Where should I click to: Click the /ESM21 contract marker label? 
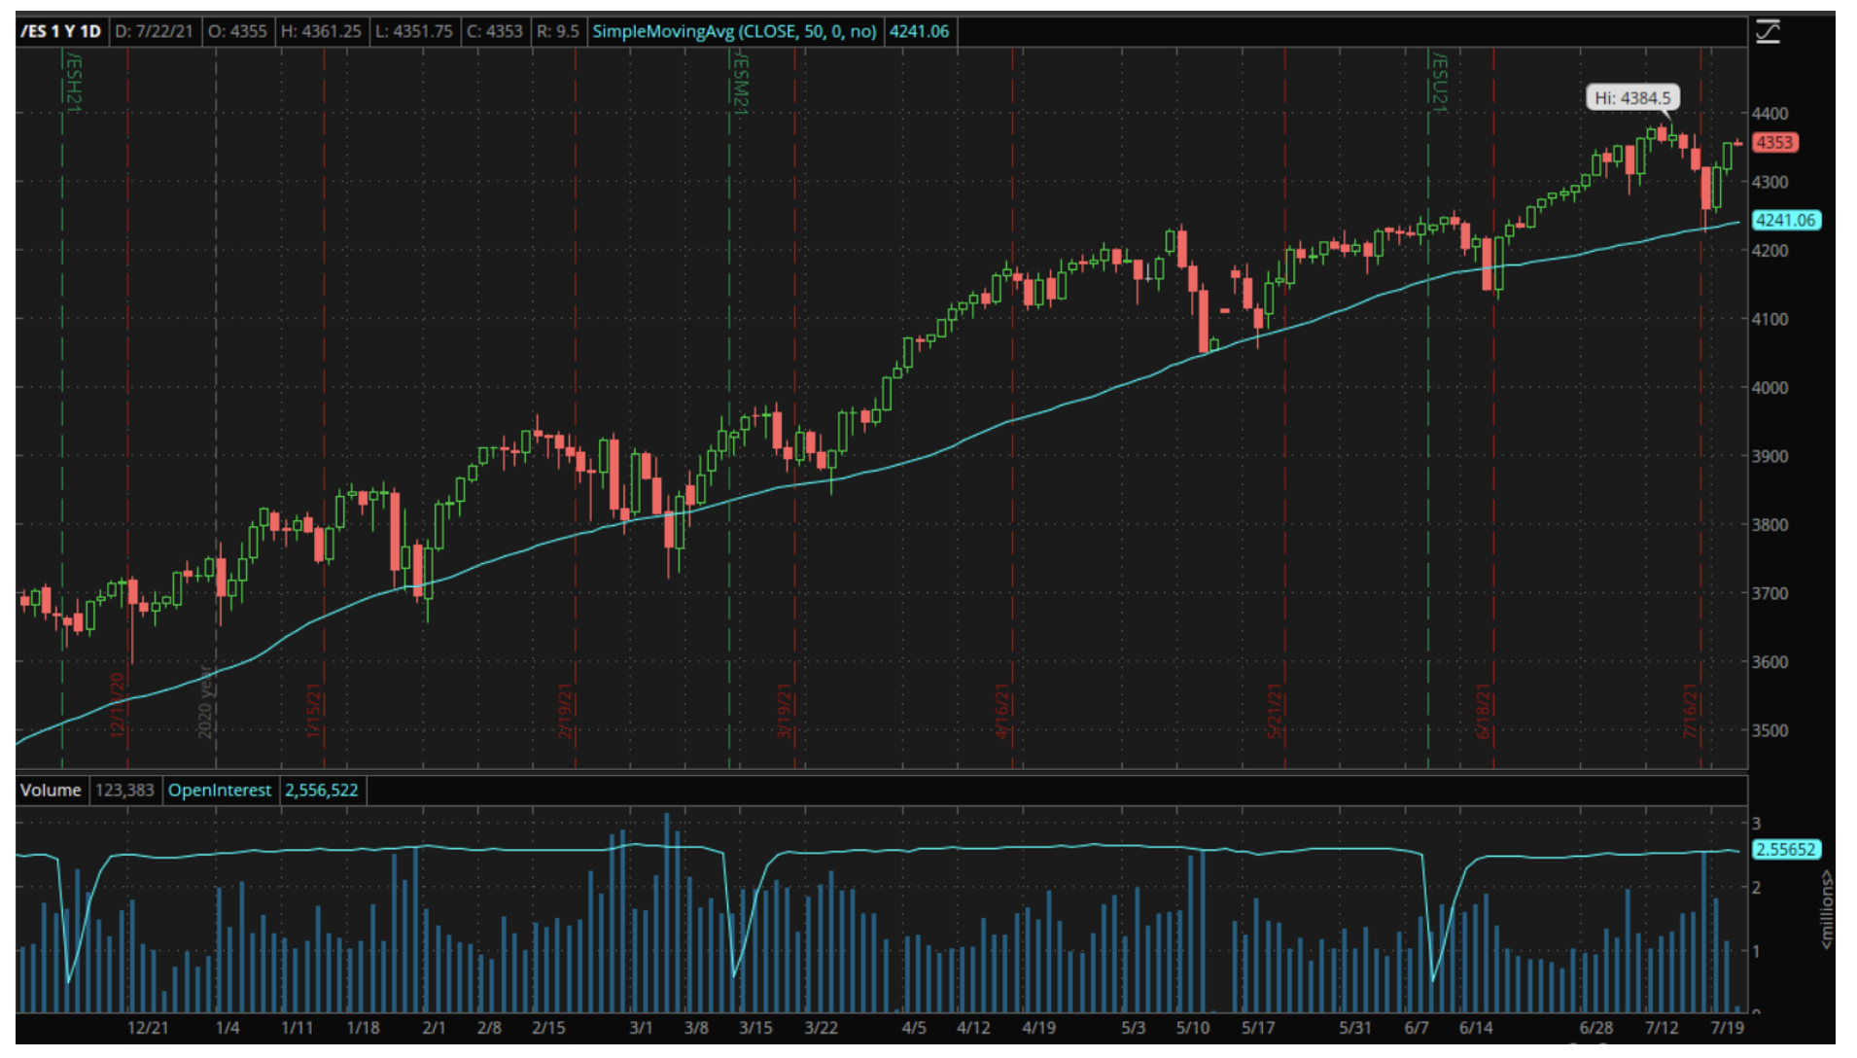click(740, 84)
